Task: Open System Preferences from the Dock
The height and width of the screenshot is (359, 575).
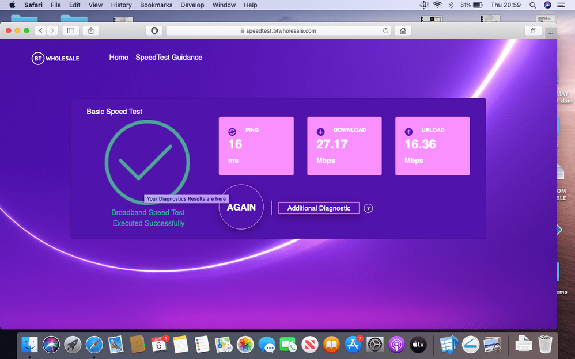Action: coord(374,344)
